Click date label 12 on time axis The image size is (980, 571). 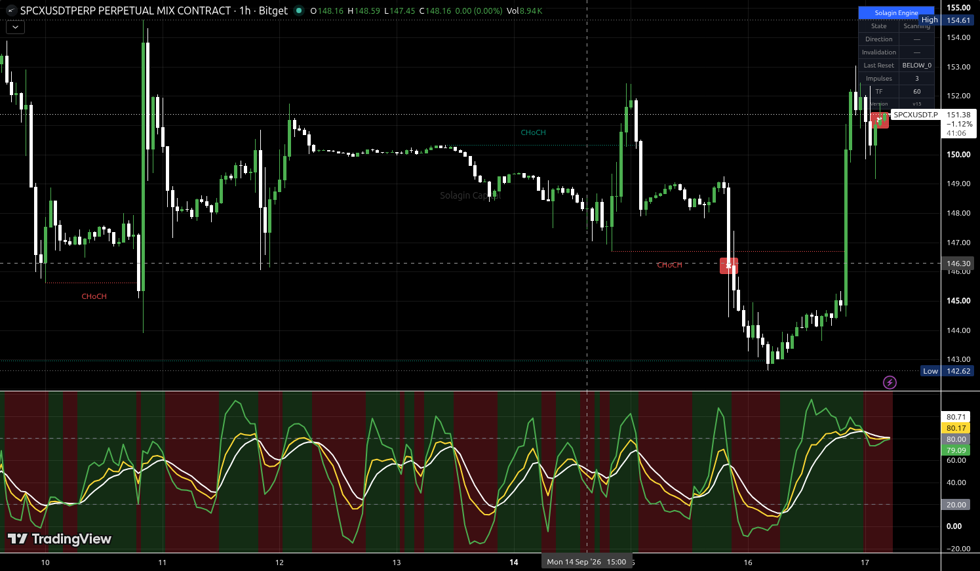click(x=279, y=562)
